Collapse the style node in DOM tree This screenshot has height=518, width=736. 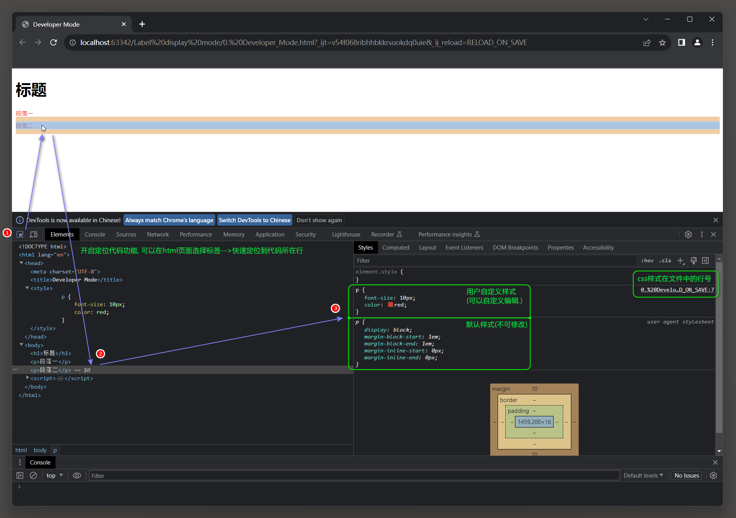27,288
